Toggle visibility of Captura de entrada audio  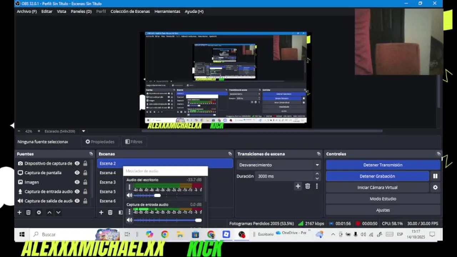coord(77,192)
